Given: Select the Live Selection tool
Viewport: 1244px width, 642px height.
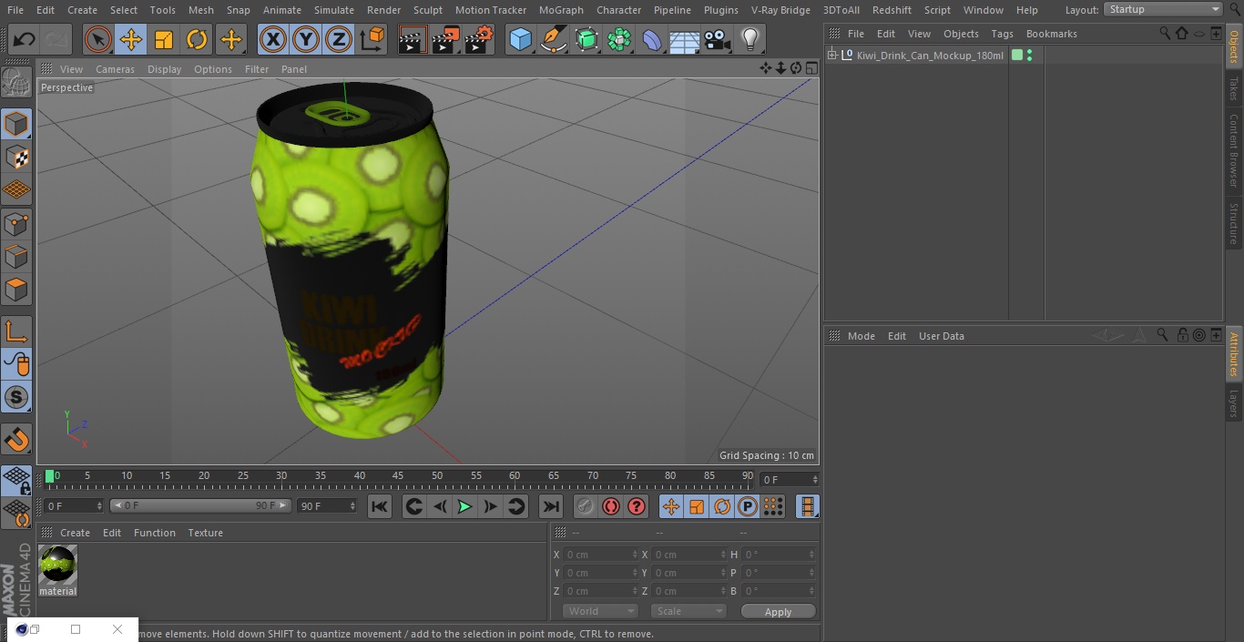Looking at the screenshot, I should [x=98, y=40].
